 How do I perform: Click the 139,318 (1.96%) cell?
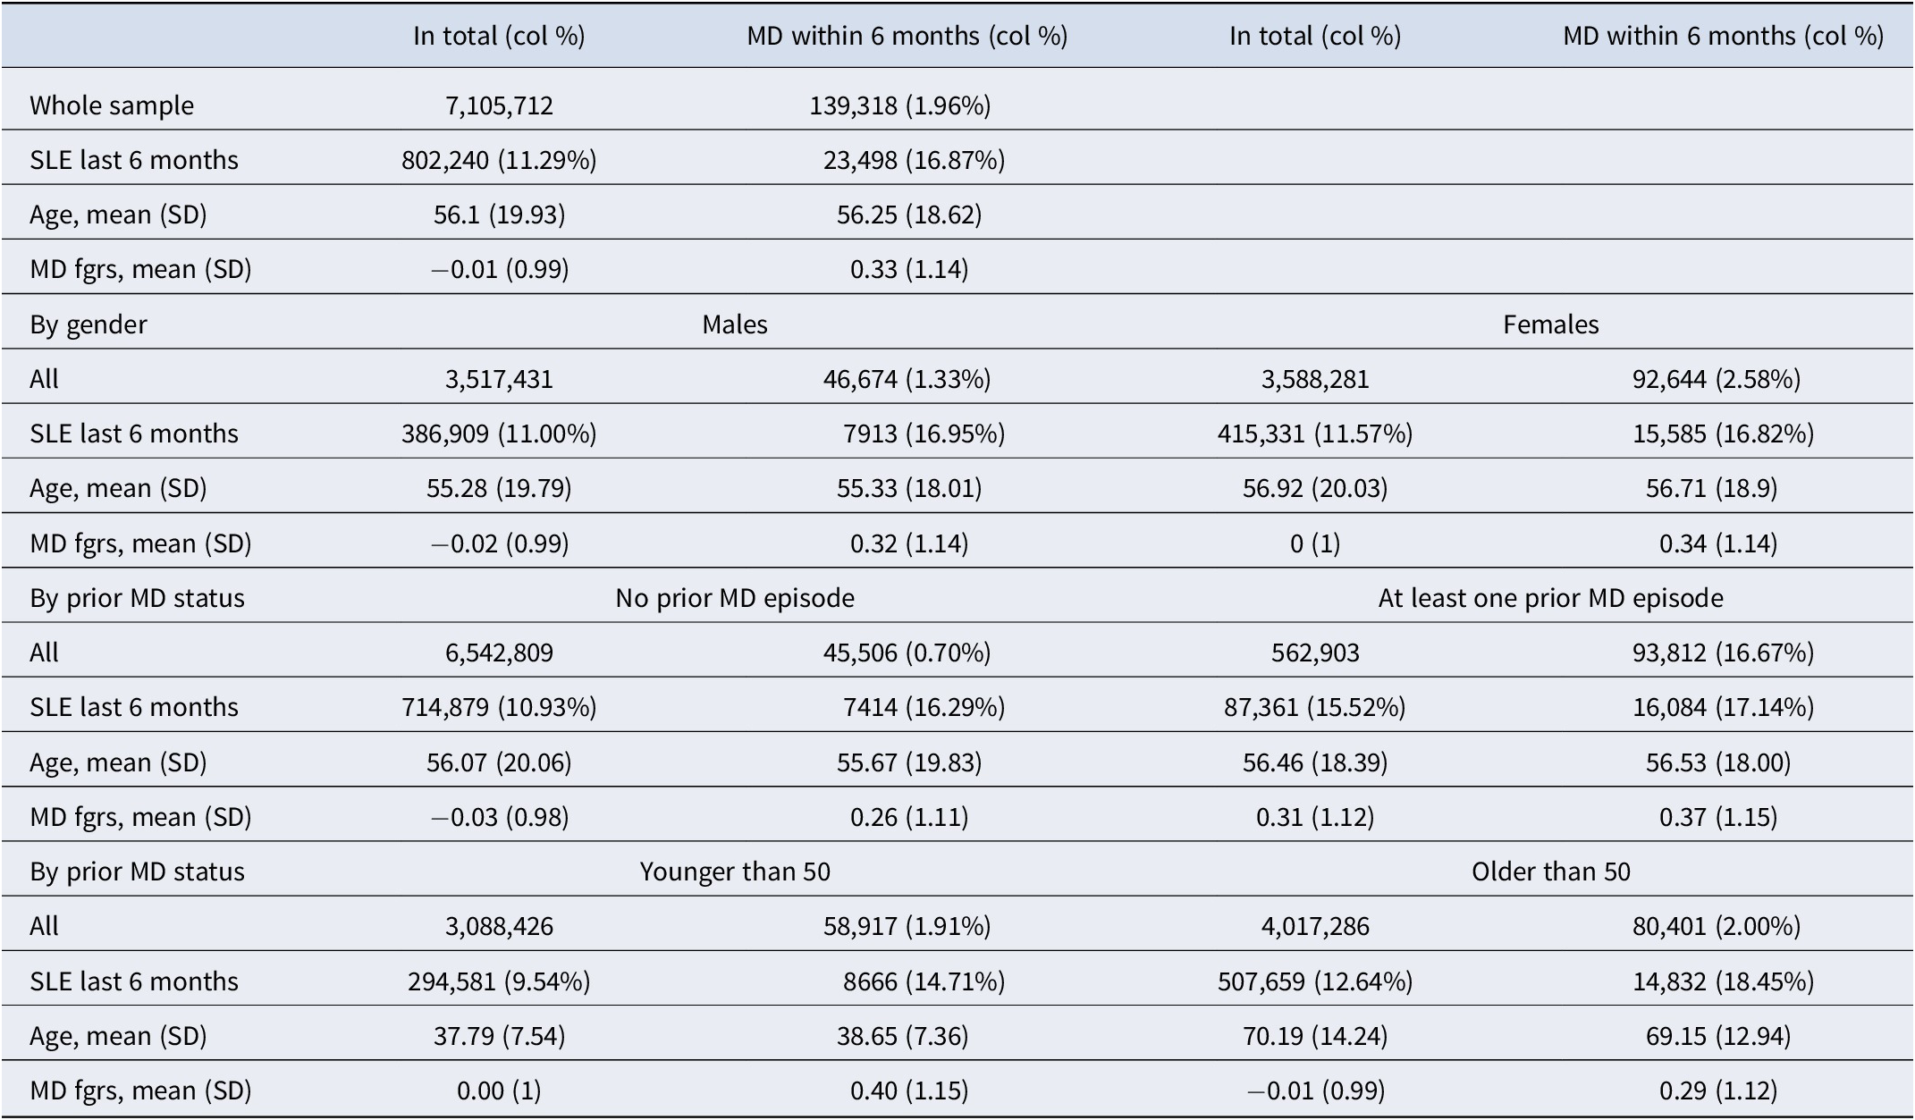[x=900, y=105]
